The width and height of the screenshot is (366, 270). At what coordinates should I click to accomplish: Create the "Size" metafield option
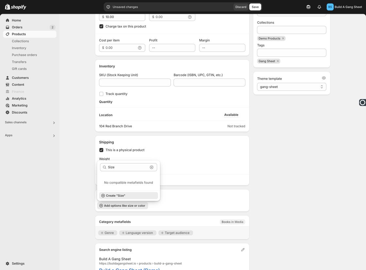[128, 196]
